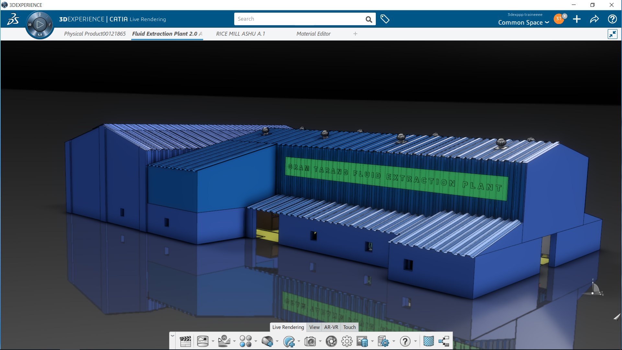
Task: Click the image database library icon
Action: [x=362, y=341]
